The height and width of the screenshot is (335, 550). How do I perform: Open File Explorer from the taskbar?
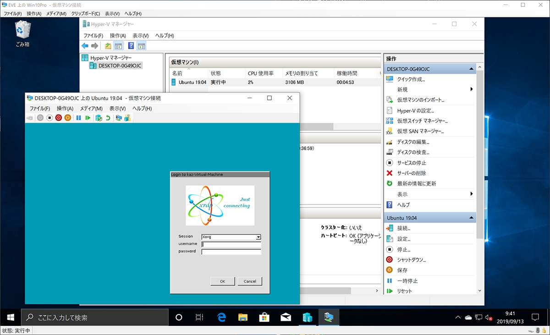(x=243, y=317)
